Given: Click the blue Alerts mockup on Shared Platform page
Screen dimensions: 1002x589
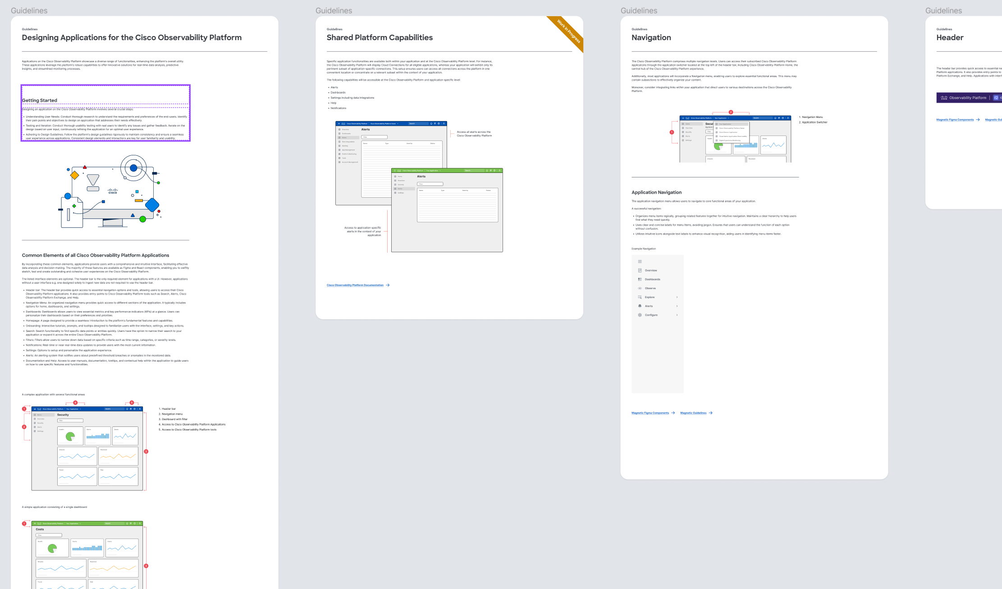Looking at the screenshot, I should pyautogui.click(x=391, y=163).
